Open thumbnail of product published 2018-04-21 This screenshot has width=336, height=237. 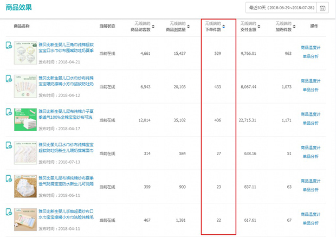click(25, 53)
